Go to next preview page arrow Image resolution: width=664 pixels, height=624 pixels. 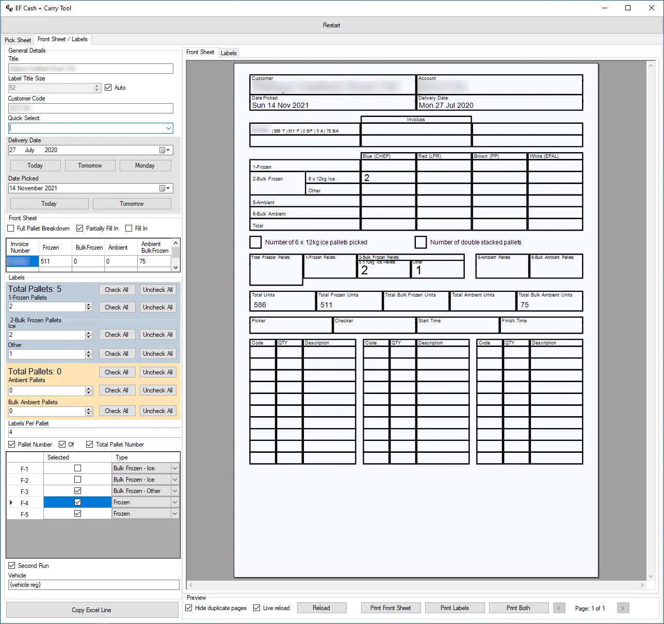[x=623, y=609]
